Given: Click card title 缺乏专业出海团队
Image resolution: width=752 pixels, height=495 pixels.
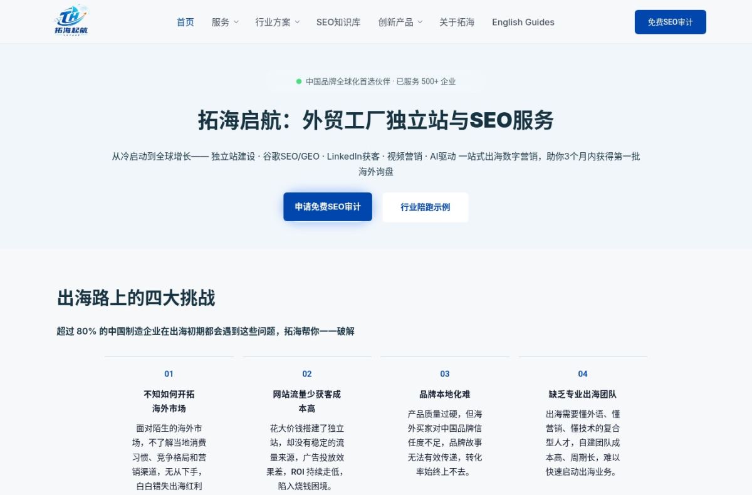Looking at the screenshot, I should pyautogui.click(x=583, y=394).
